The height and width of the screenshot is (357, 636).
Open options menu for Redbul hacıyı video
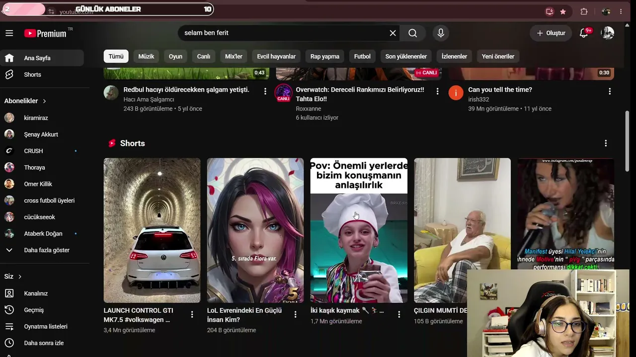[265, 91]
